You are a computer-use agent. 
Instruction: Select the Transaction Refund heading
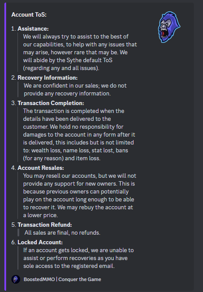pyautogui.click(x=45, y=225)
